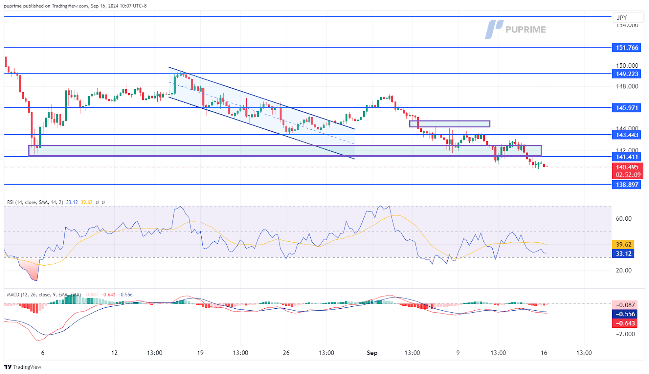Click the date 12 on time axis
Screen dimensions: 649x374
pos(114,353)
